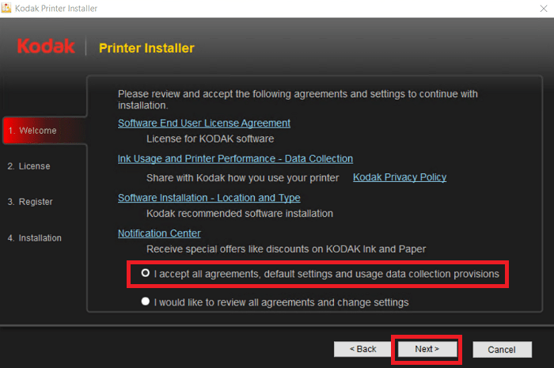The height and width of the screenshot is (368, 554).
Task: Click the 'Please review and accept' instruction text
Action: pyautogui.click(x=298, y=100)
